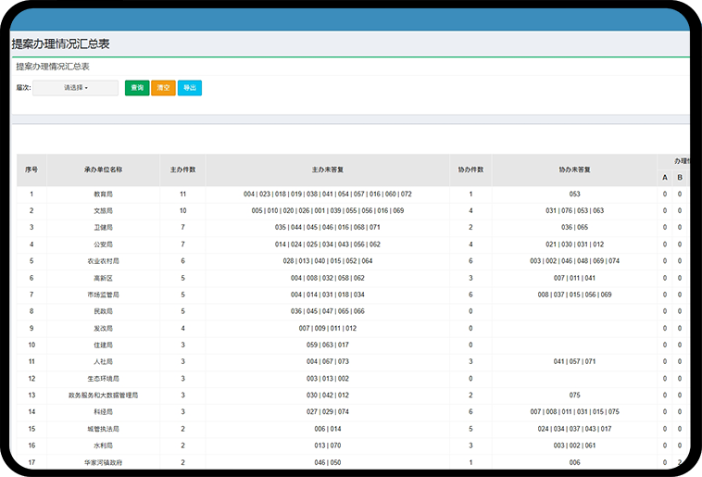Viewport: 702px width, 477px height.
Task: Select the 协办件数 column header
Action: 470,169
